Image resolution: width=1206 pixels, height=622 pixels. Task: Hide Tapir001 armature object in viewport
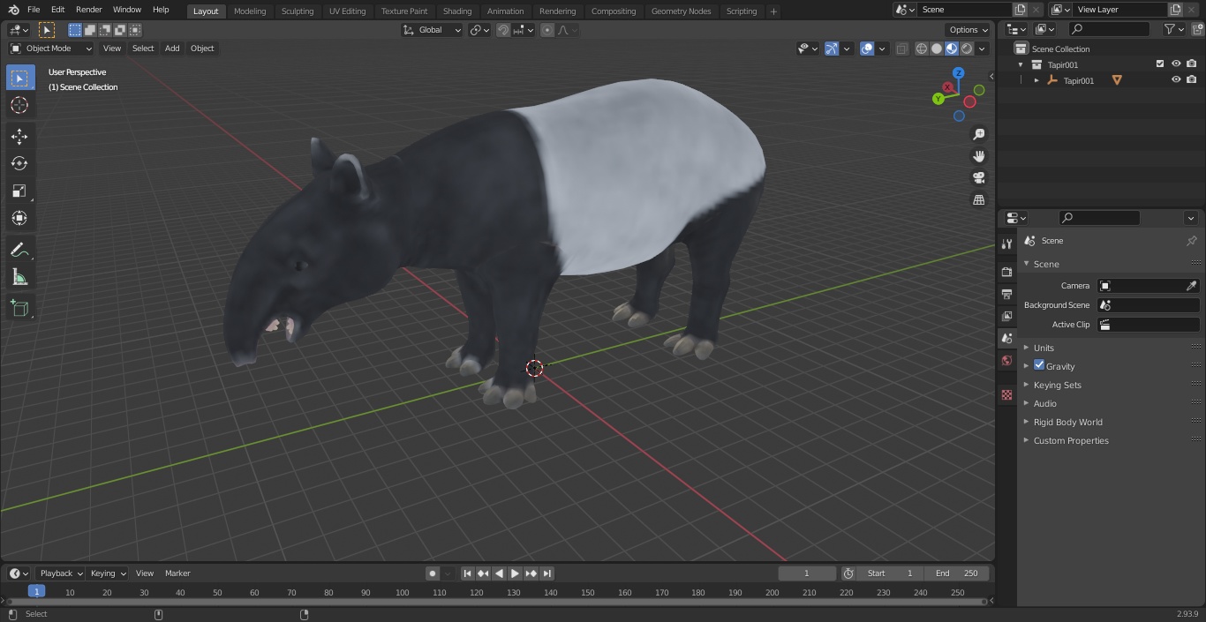point(1176,80)
